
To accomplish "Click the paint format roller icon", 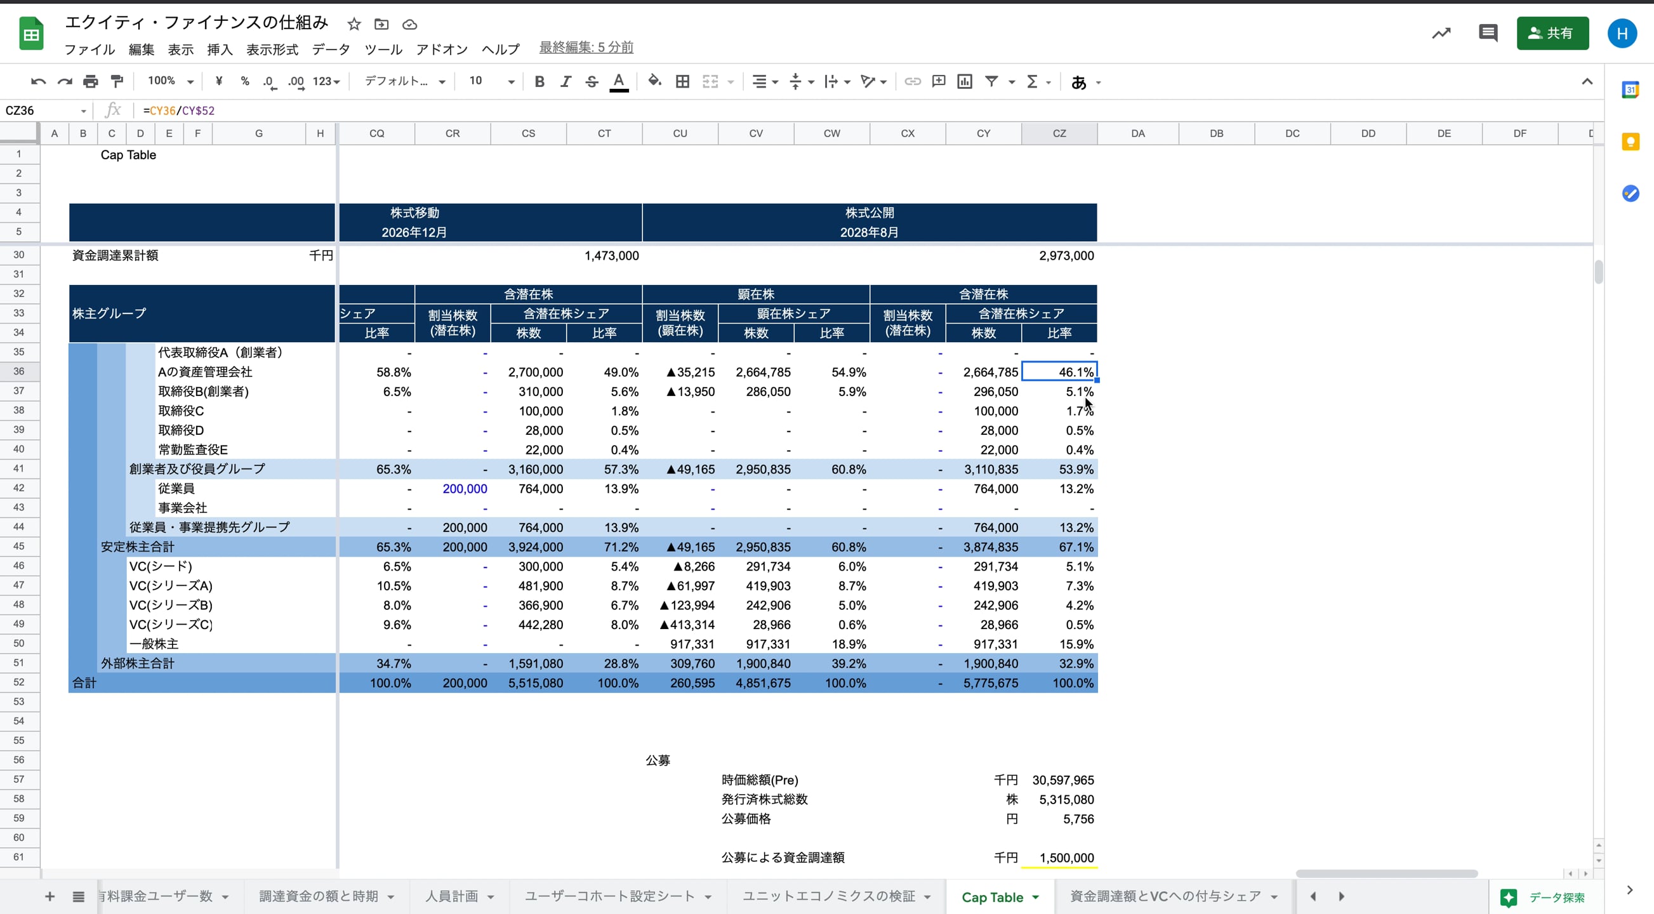I will coord(117,82).
